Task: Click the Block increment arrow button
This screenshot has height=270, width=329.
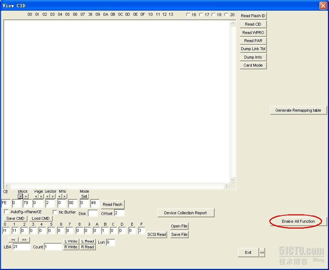Action: coord(26,196)
